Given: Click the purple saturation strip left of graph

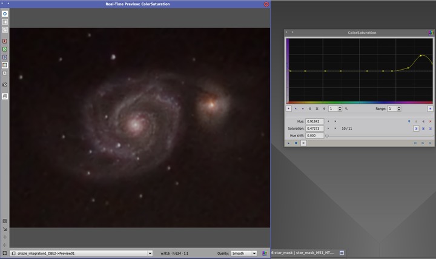Looking at the screenshot, I should point(288,71).
